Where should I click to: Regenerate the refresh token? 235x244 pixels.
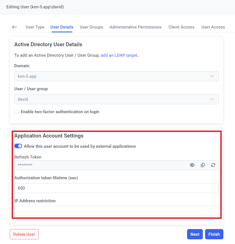[x=213, y=165]
